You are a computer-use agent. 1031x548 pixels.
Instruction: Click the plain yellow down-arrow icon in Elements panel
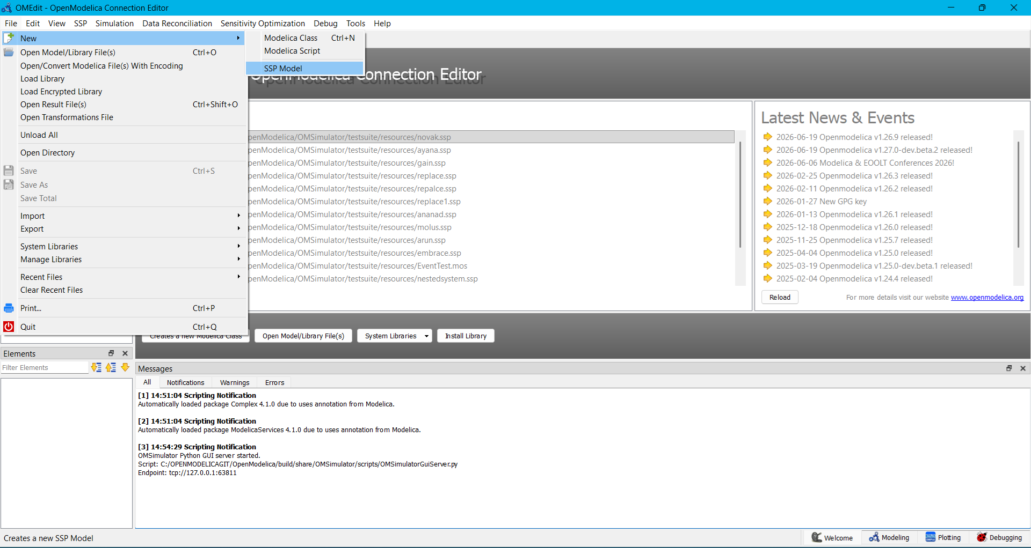point(125,367)
